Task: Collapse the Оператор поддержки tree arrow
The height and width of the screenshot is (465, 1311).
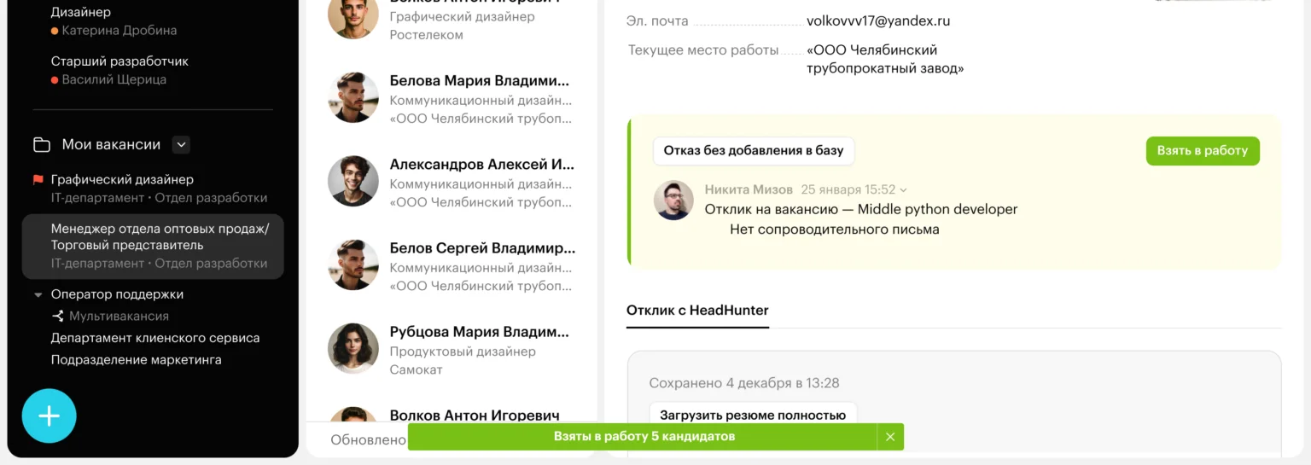Action: (x=38, y=295)
